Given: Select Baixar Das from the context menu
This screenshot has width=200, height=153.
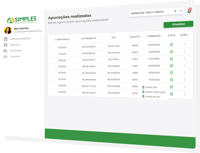Looking at the screenshot, I should tap(151, 87).
